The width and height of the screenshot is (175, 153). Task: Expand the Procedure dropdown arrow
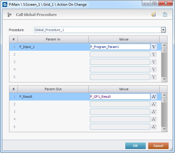(x=164, y=30)
